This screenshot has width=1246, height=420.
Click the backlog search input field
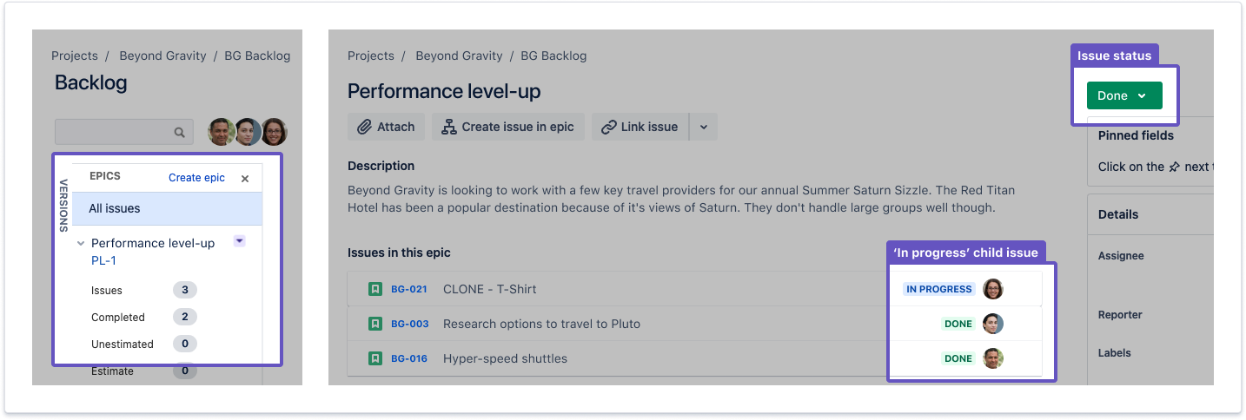(113, 132)
